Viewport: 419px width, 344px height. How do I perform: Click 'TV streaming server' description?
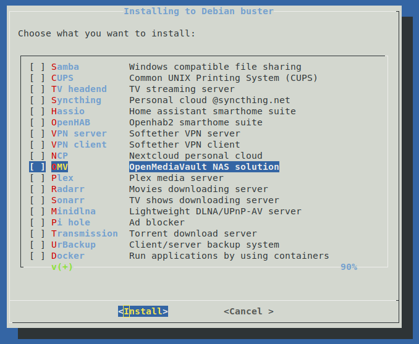tap(182, 89)
